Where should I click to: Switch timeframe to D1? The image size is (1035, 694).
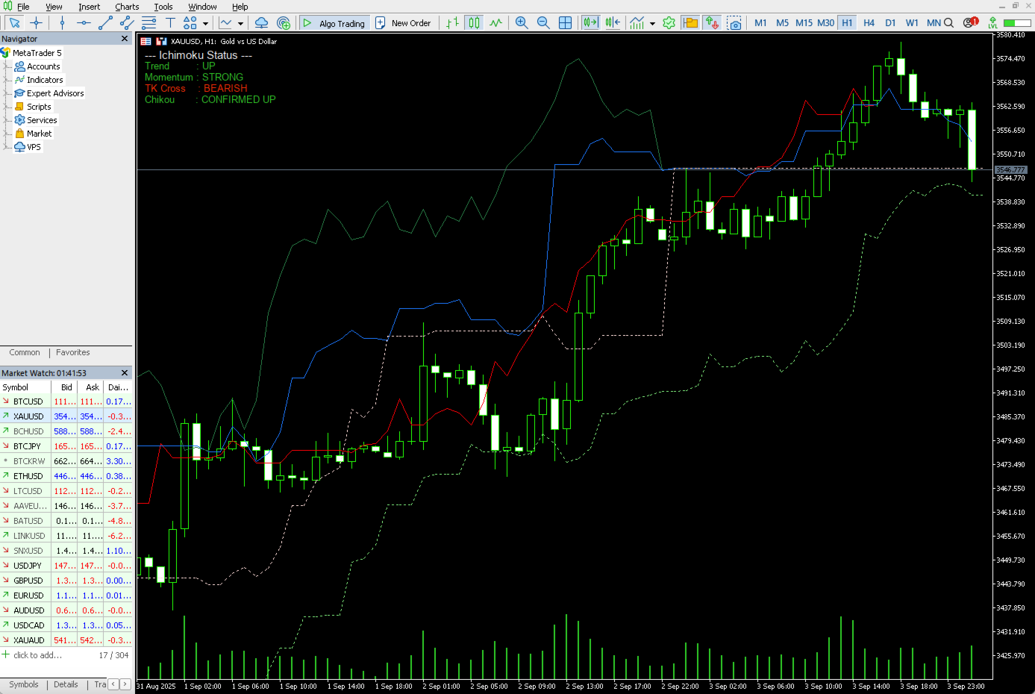pyautogui.click(x=890, y=23)
